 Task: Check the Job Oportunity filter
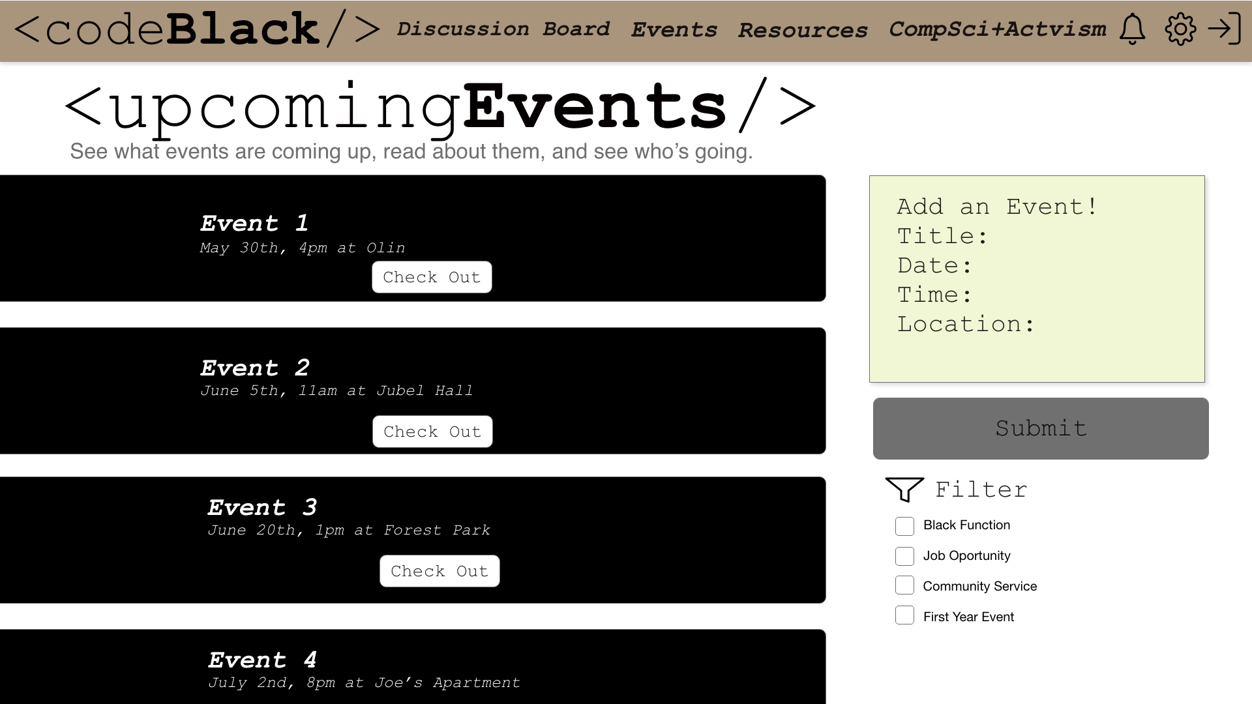[904, 556]
